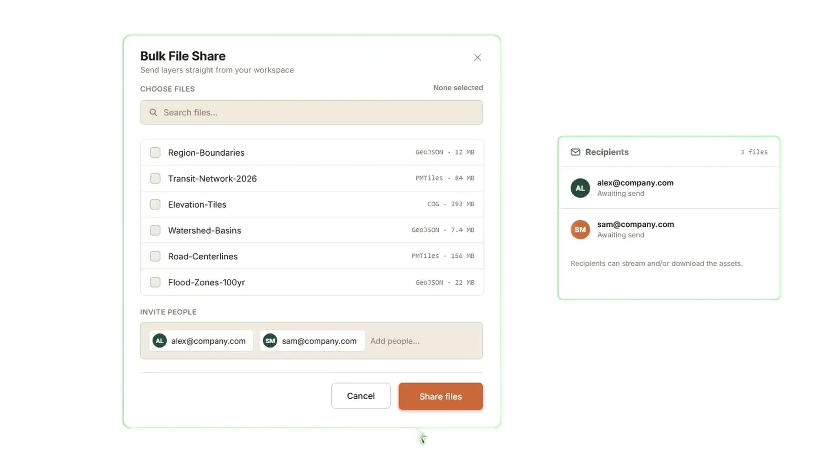Click the Elevation-Tiles file name
Image resolution: width=831 pixels, height=467 pixels.
tap(197, 205)
